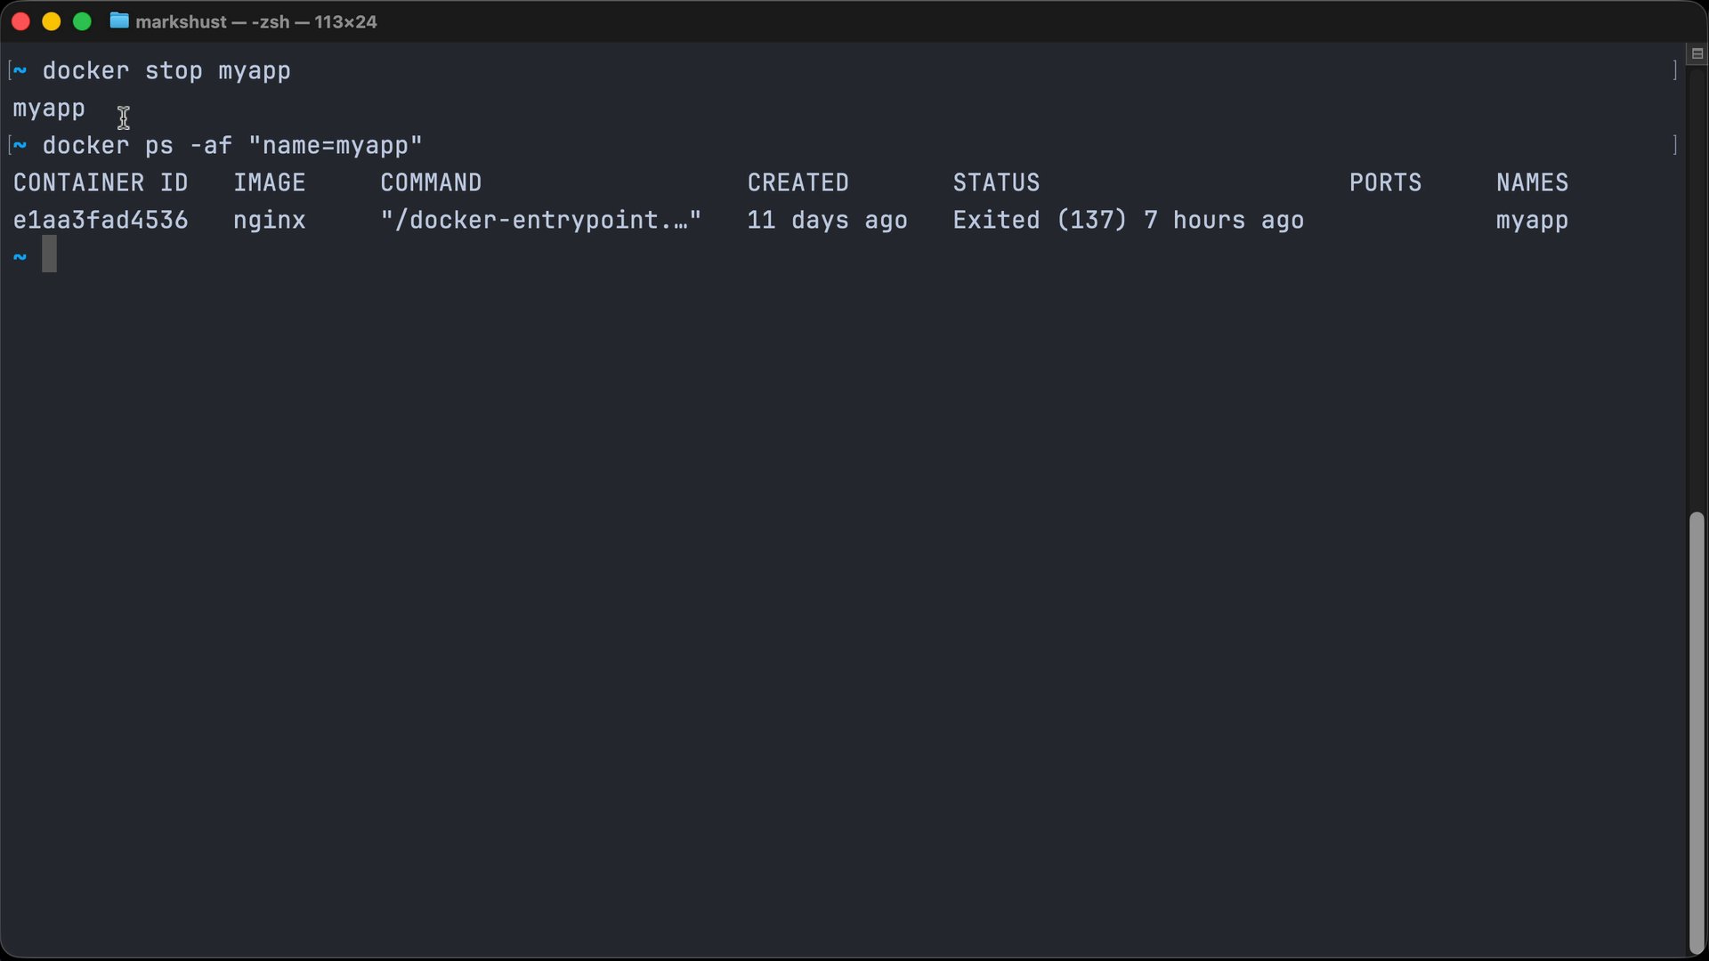Select the container ID e1aa3fad4536
The image size is (1709, 961).
pos(101,220)
